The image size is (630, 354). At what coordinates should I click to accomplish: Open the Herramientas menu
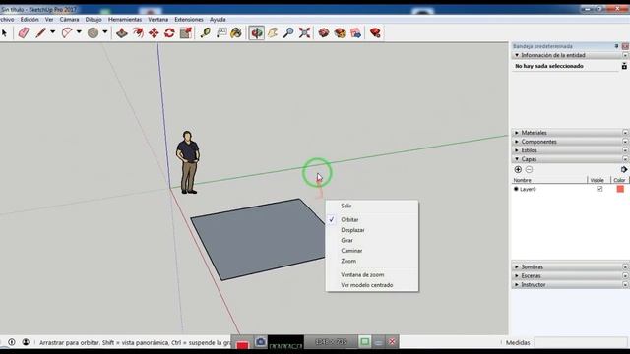tap(125, 20)
